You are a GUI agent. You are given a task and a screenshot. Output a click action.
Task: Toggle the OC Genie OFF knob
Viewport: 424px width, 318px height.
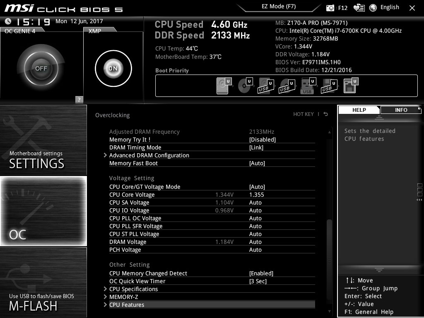41,68
